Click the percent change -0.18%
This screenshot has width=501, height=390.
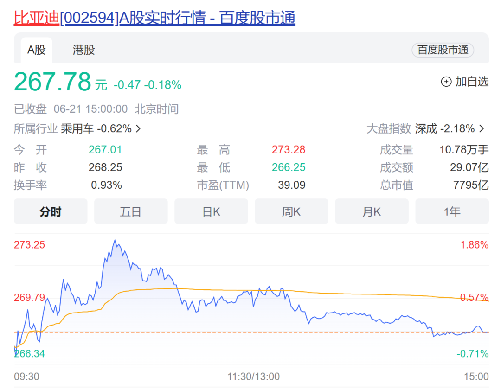point(163,85)
